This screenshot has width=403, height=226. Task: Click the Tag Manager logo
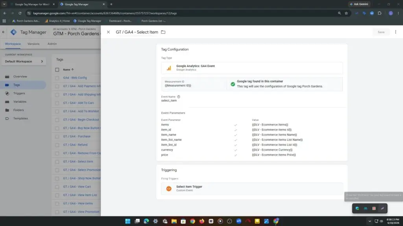[14, 32]
